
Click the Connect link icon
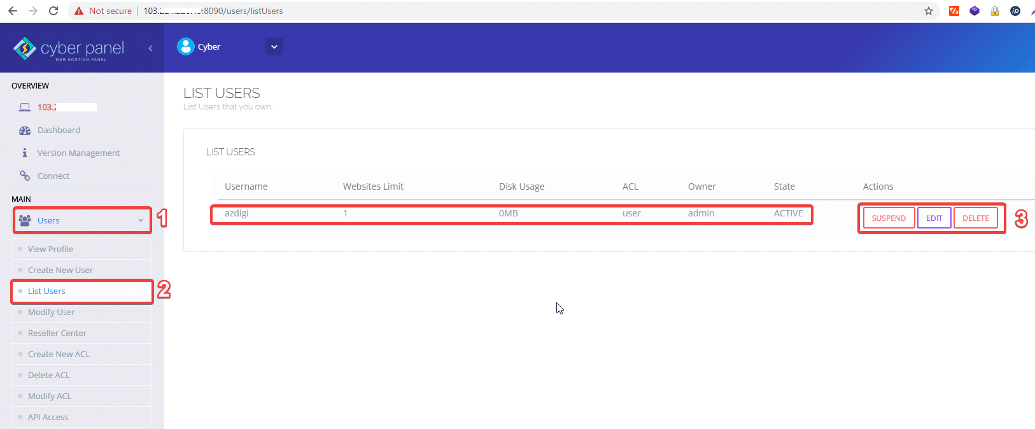25,176
